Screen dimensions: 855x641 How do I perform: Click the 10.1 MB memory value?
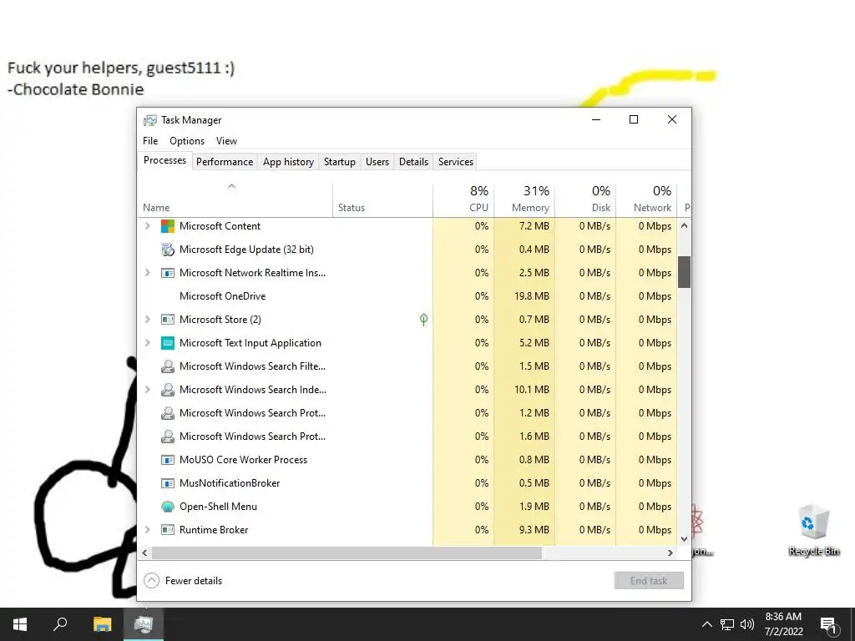(x=532, y=390)
